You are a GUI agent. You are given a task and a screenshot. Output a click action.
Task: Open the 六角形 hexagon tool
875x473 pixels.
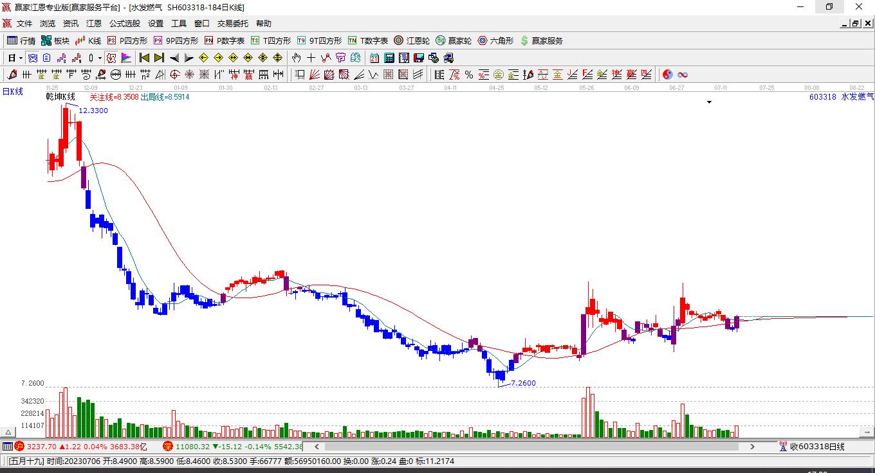click(x=495, y=40)
